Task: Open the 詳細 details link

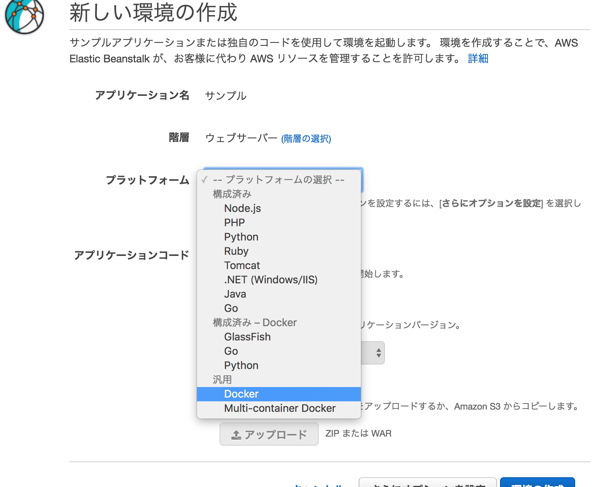Action: pyautogui.click(x=478, y=59)
